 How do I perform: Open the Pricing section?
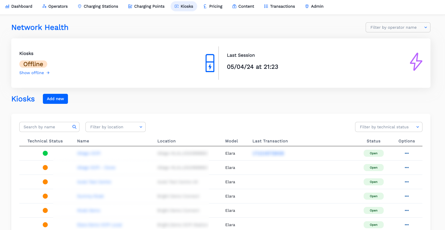[213, 6]
